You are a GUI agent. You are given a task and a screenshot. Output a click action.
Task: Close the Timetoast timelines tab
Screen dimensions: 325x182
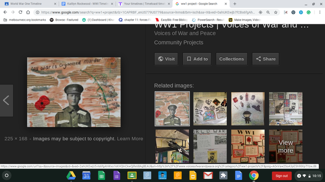pos(169,4)
